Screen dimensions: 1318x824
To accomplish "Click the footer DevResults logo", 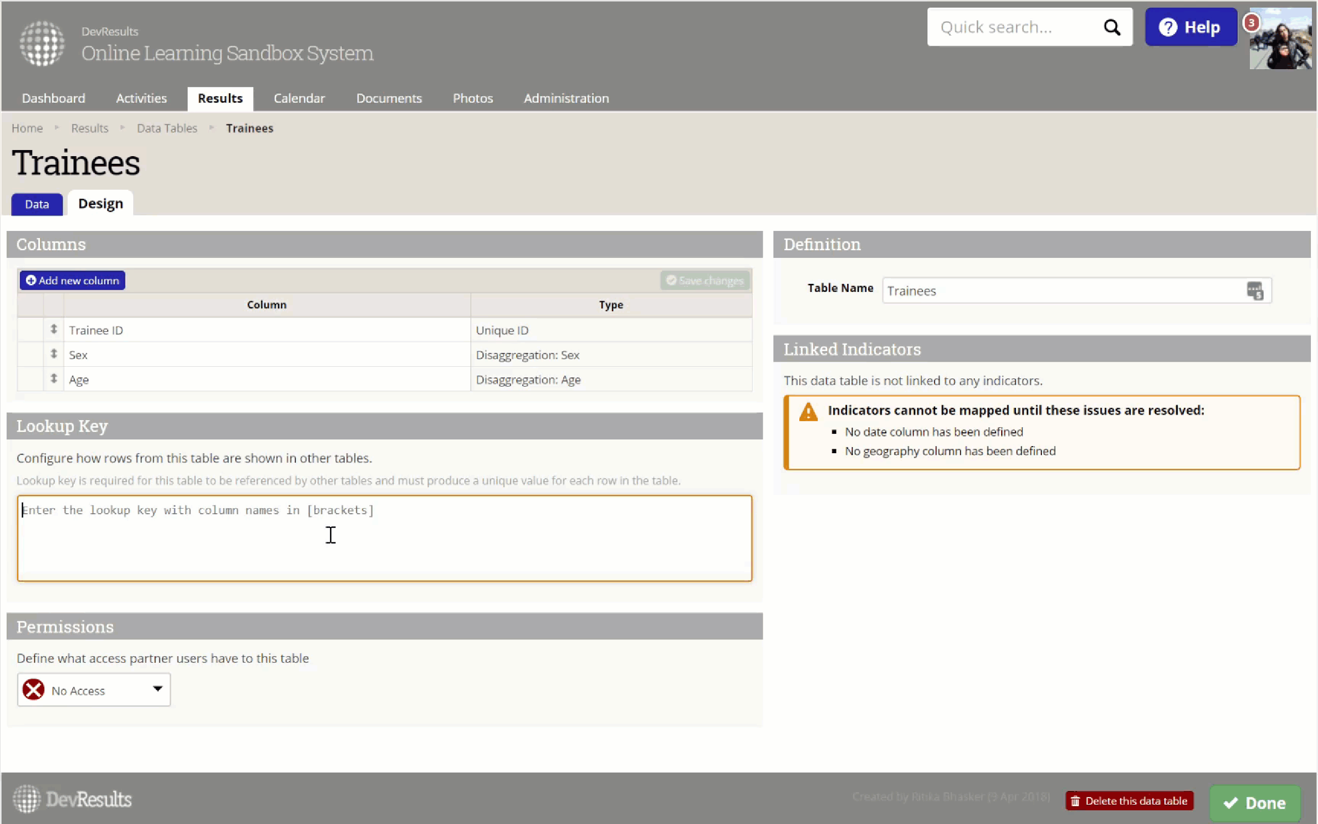I will [72, 799].
